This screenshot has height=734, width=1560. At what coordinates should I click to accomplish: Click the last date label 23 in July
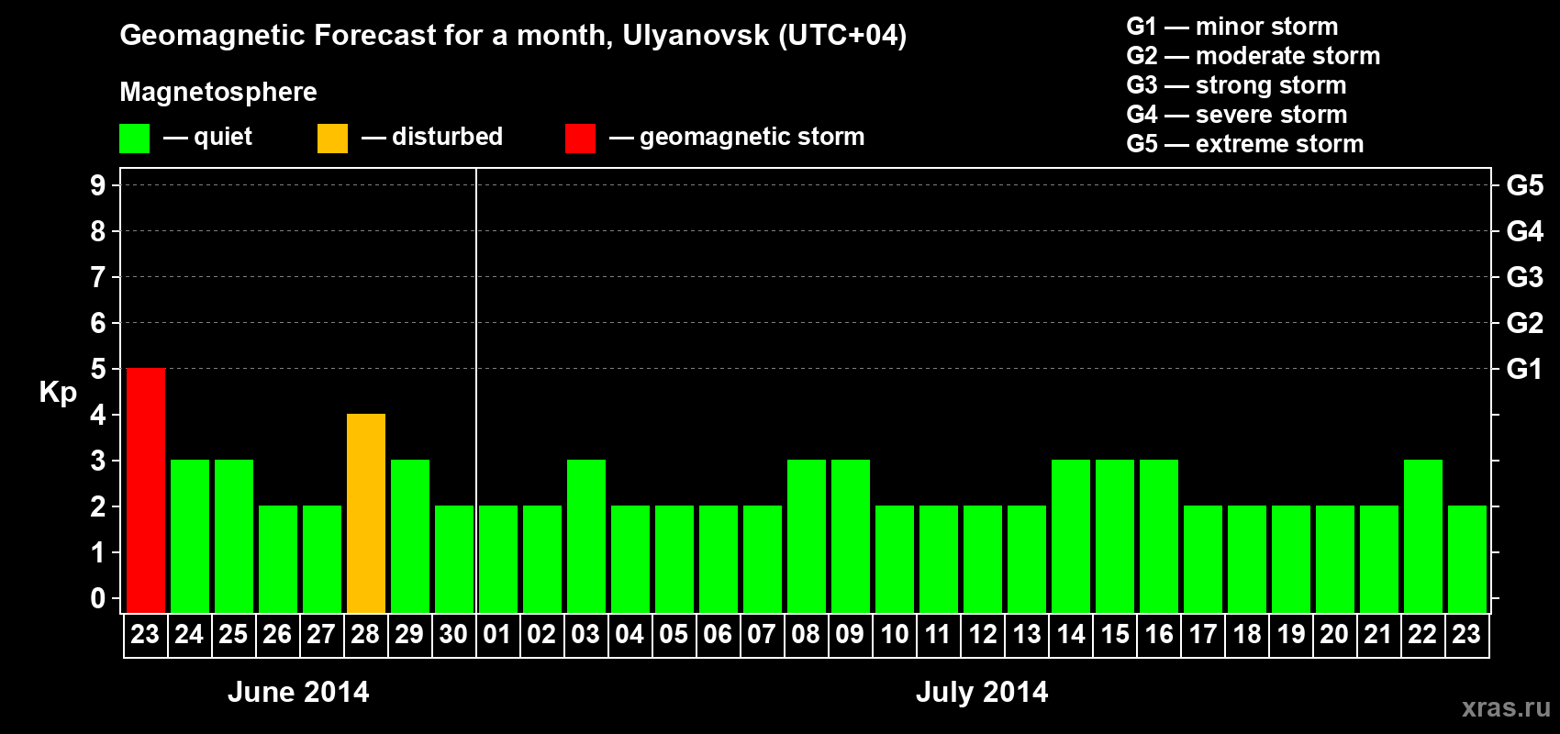tap(1466, 634)
